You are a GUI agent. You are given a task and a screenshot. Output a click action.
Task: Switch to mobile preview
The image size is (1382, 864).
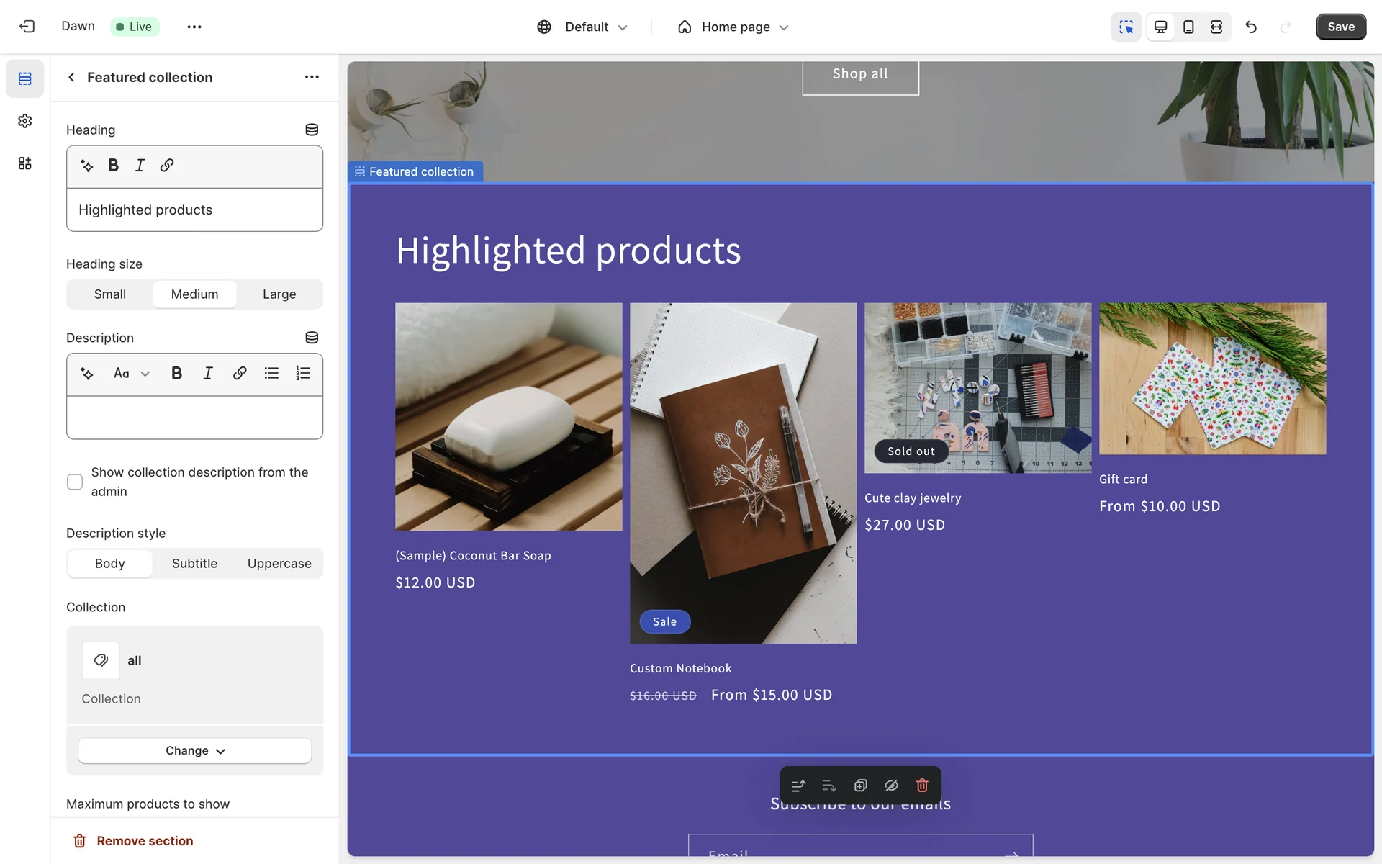click(x=1188, y=27)
